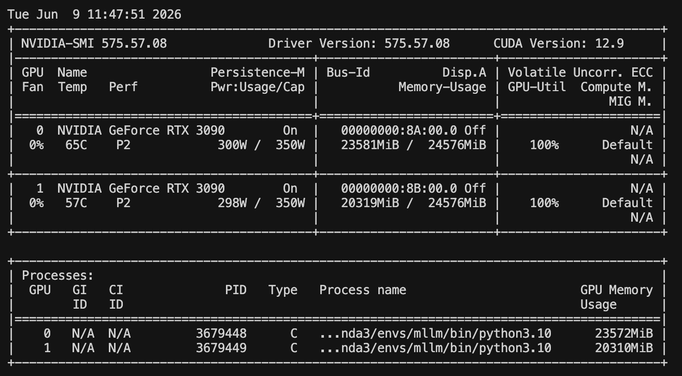Select the NVIDIA-SMI 575.57.08 text

[x=94, y=43]
